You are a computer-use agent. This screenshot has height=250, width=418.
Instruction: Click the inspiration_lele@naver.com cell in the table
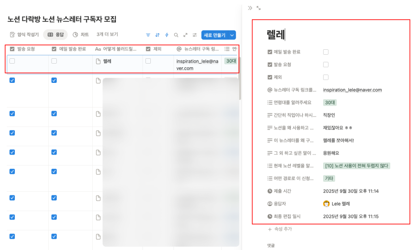tap(197, 65)
